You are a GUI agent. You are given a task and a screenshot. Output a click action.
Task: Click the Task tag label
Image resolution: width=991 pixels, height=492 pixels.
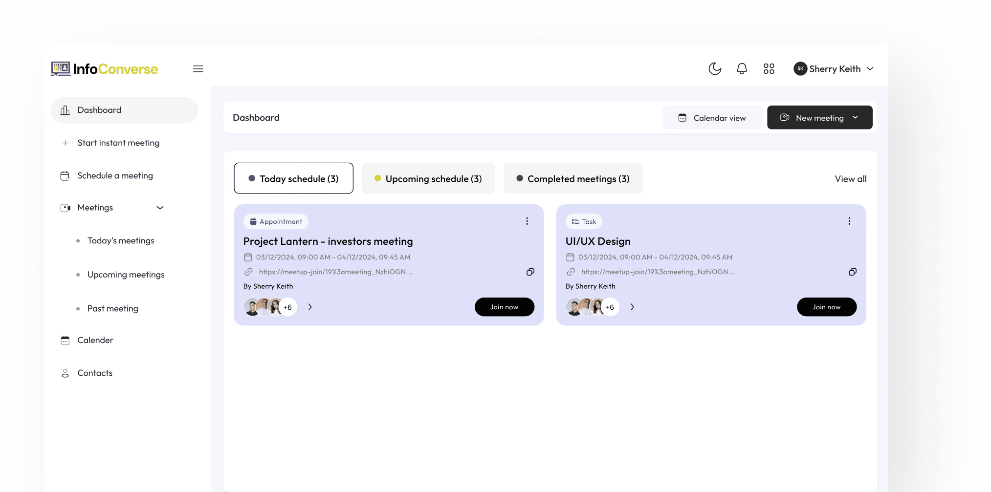click(584, 221)
